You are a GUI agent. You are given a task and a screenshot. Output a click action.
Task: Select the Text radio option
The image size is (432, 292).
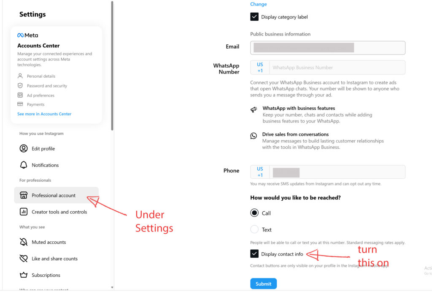point(254,229)
